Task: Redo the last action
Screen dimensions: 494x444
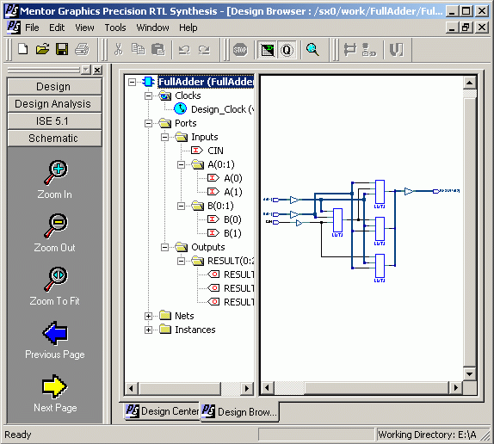Action: tap(204, 49)
